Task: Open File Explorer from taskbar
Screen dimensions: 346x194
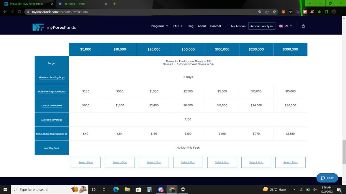Action: coord(127,189)
